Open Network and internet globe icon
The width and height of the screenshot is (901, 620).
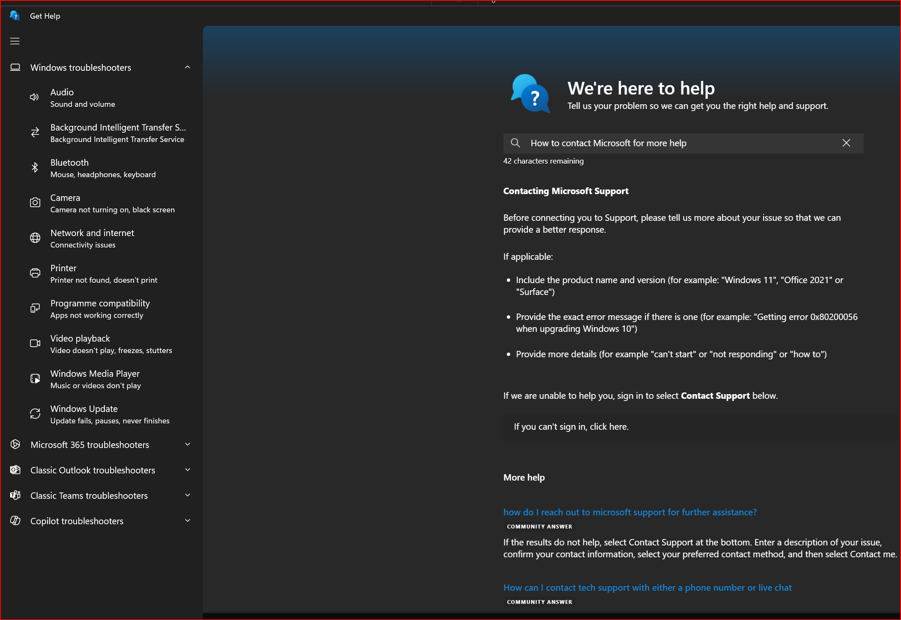point(35,238)
